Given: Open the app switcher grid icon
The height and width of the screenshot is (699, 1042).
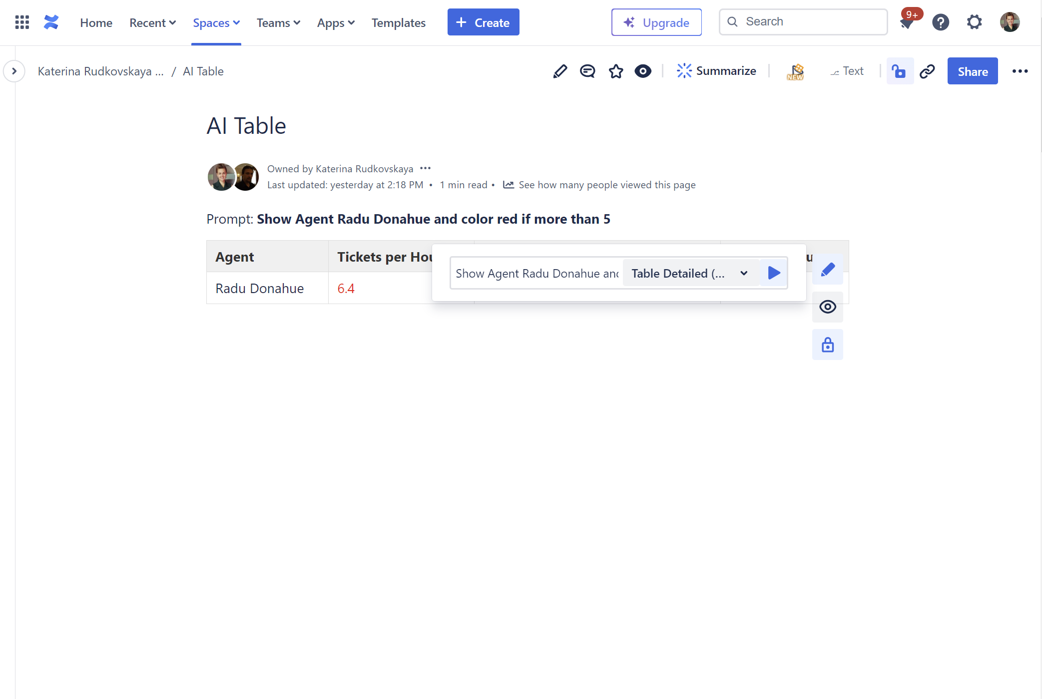Looking at the screenshot, I should [22, 22].
